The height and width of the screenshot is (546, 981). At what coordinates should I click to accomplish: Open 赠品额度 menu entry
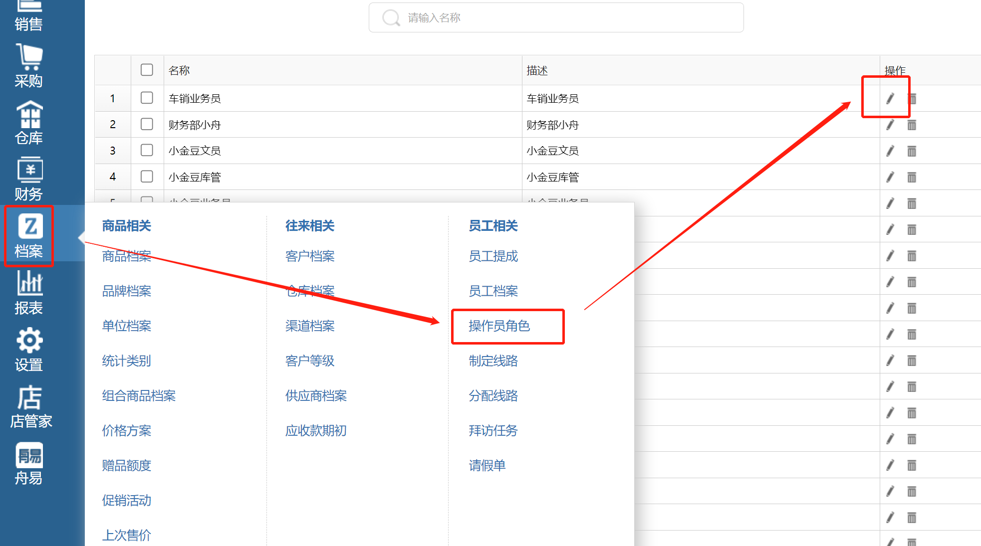tap(127, 466)
